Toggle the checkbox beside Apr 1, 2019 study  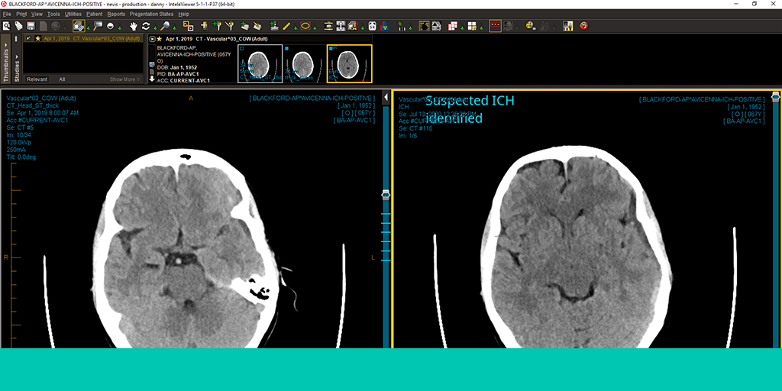[28, 38]
